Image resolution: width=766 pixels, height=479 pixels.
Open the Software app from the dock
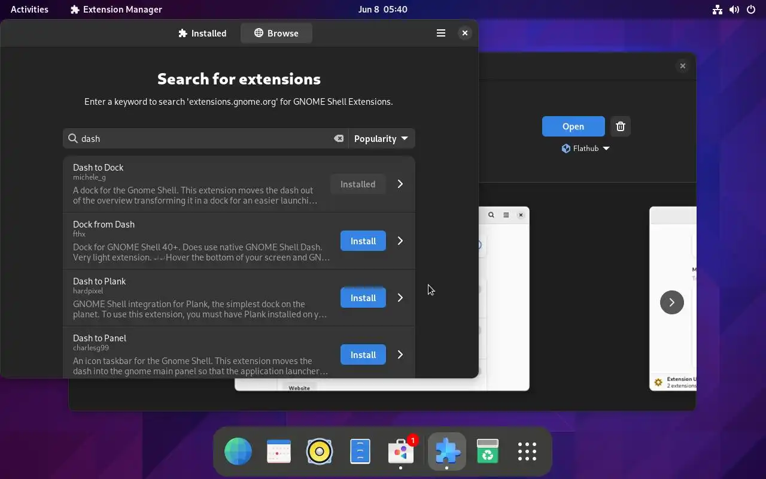click(401, 451)
